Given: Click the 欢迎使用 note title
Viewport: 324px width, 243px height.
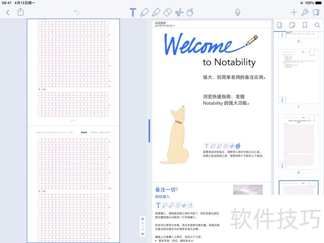Looking at the screenshot, I should (x=160, y=23).
